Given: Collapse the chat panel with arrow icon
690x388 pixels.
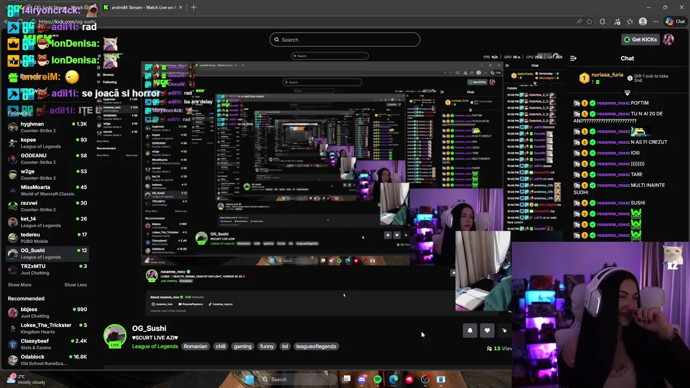Looking at the screenshot, I should point(574,58).
